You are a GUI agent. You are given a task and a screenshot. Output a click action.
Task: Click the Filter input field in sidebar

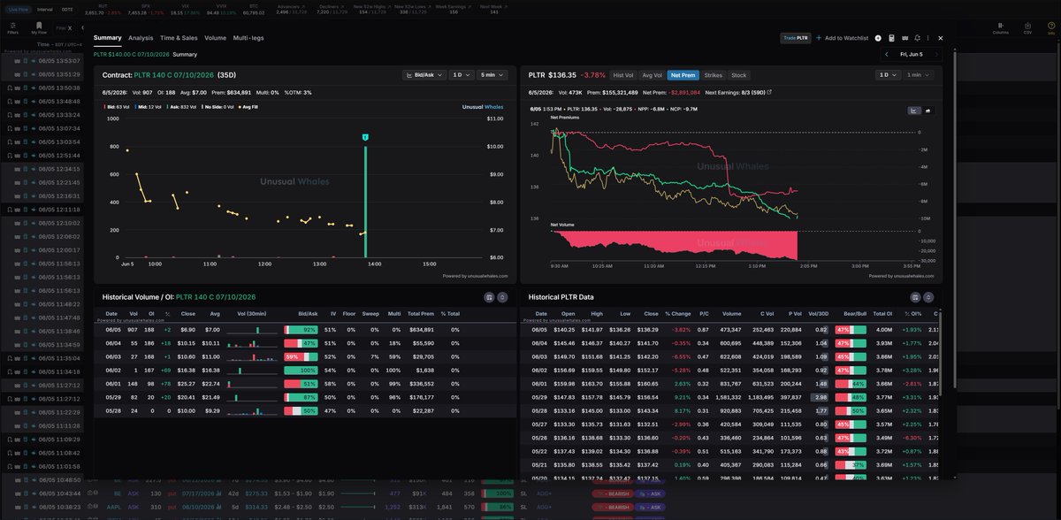pos(59,28)
